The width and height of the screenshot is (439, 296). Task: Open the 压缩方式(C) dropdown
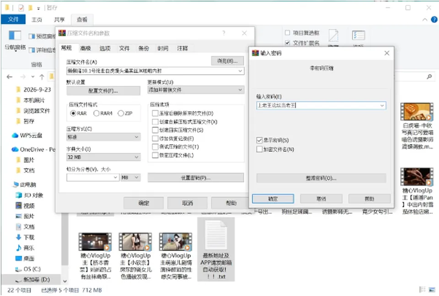click(x=104, y=137)
